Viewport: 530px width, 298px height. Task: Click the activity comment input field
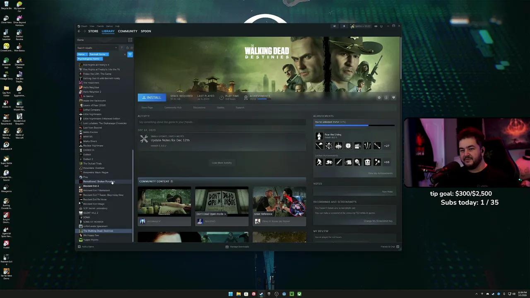tap(222, 122)
